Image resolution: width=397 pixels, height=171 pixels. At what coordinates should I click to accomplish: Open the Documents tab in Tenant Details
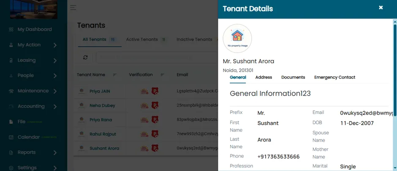tap(293, 77)
